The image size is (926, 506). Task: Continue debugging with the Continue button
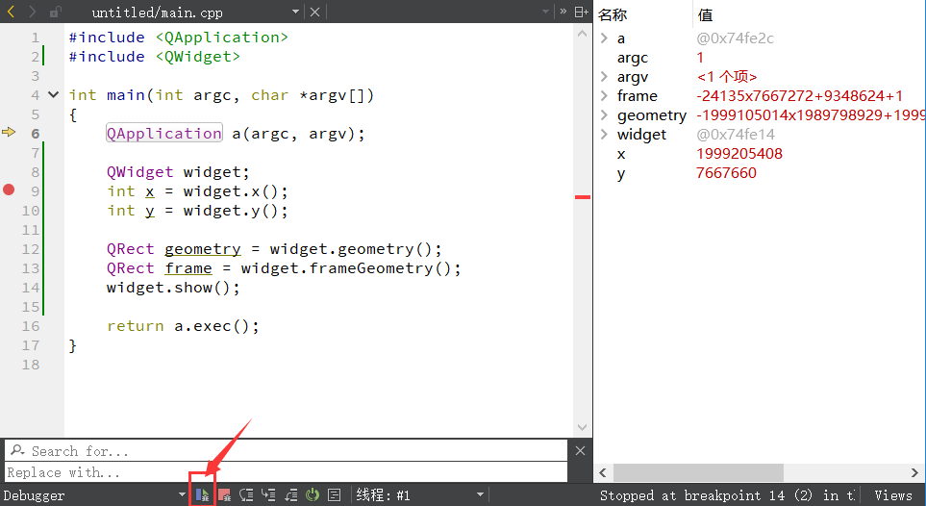(202, 494)
